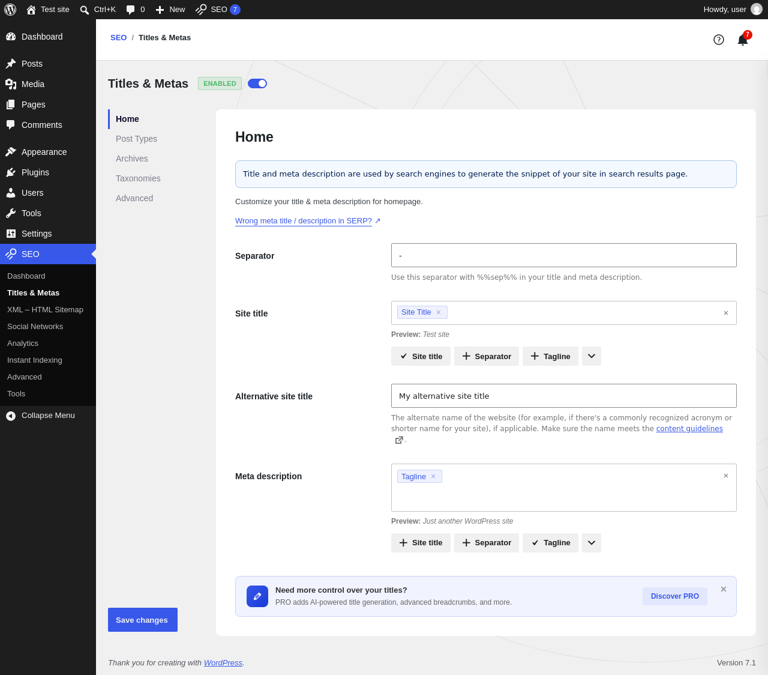The height and width of the screenshot is (675, 768).
Task: Remove the Tagline tag chip
Action: point(433,476)
